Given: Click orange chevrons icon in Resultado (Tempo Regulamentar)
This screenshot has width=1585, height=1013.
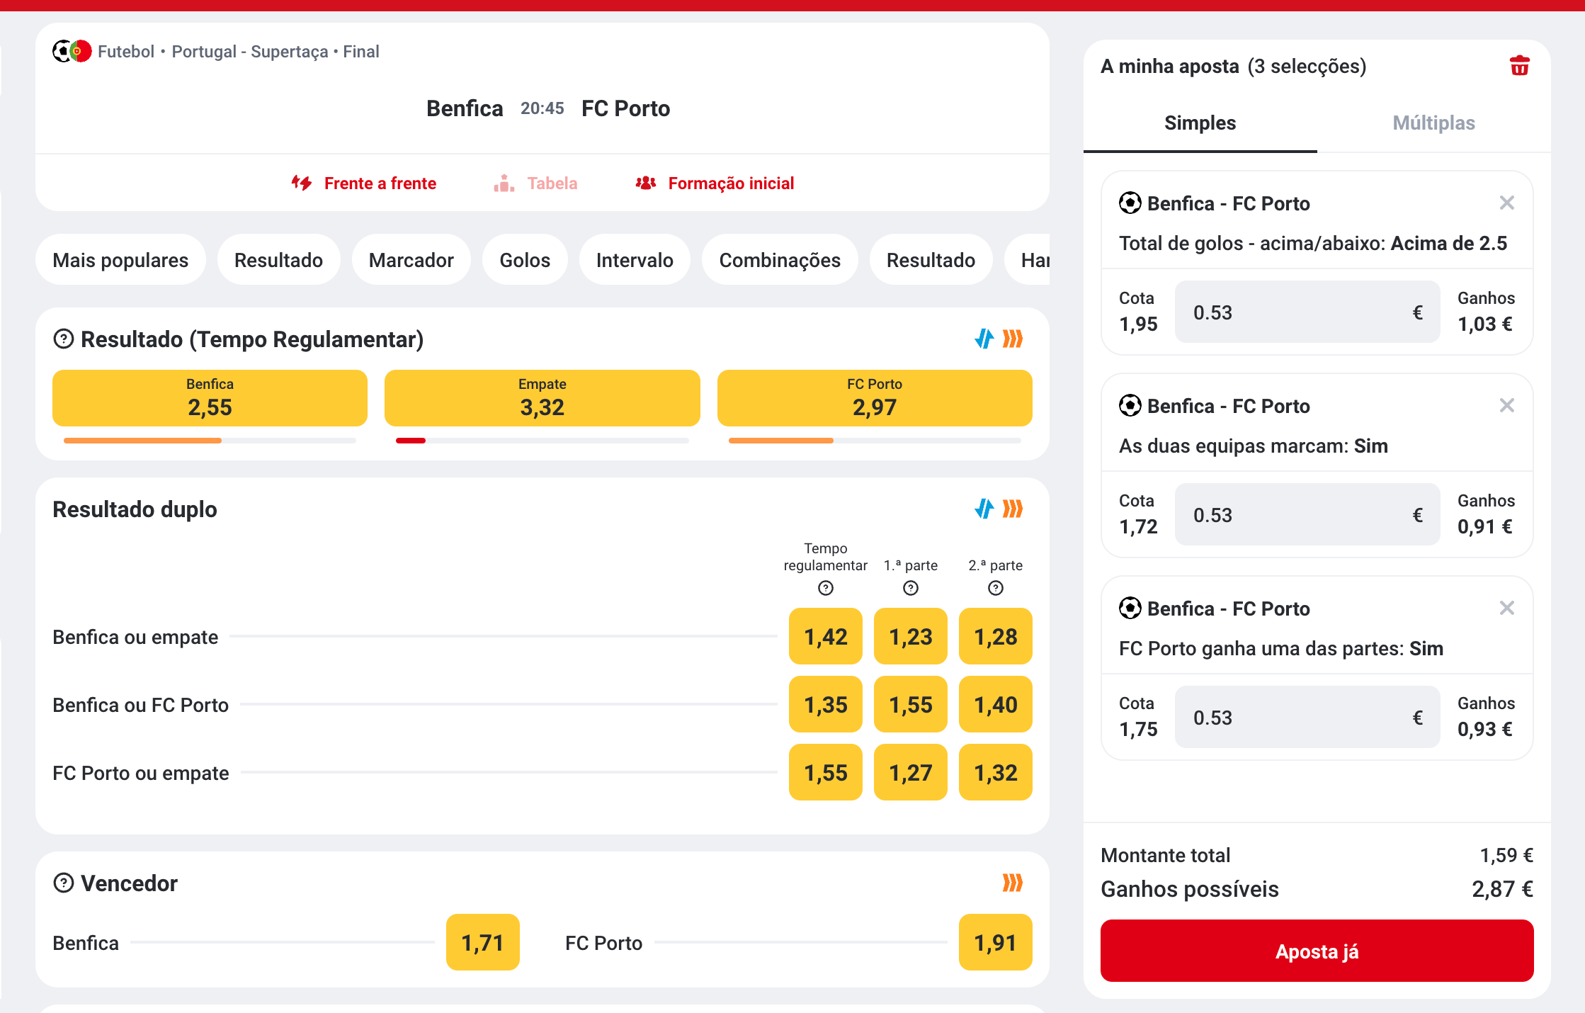Looking at the screenshot, I should tap(1013, 339).
